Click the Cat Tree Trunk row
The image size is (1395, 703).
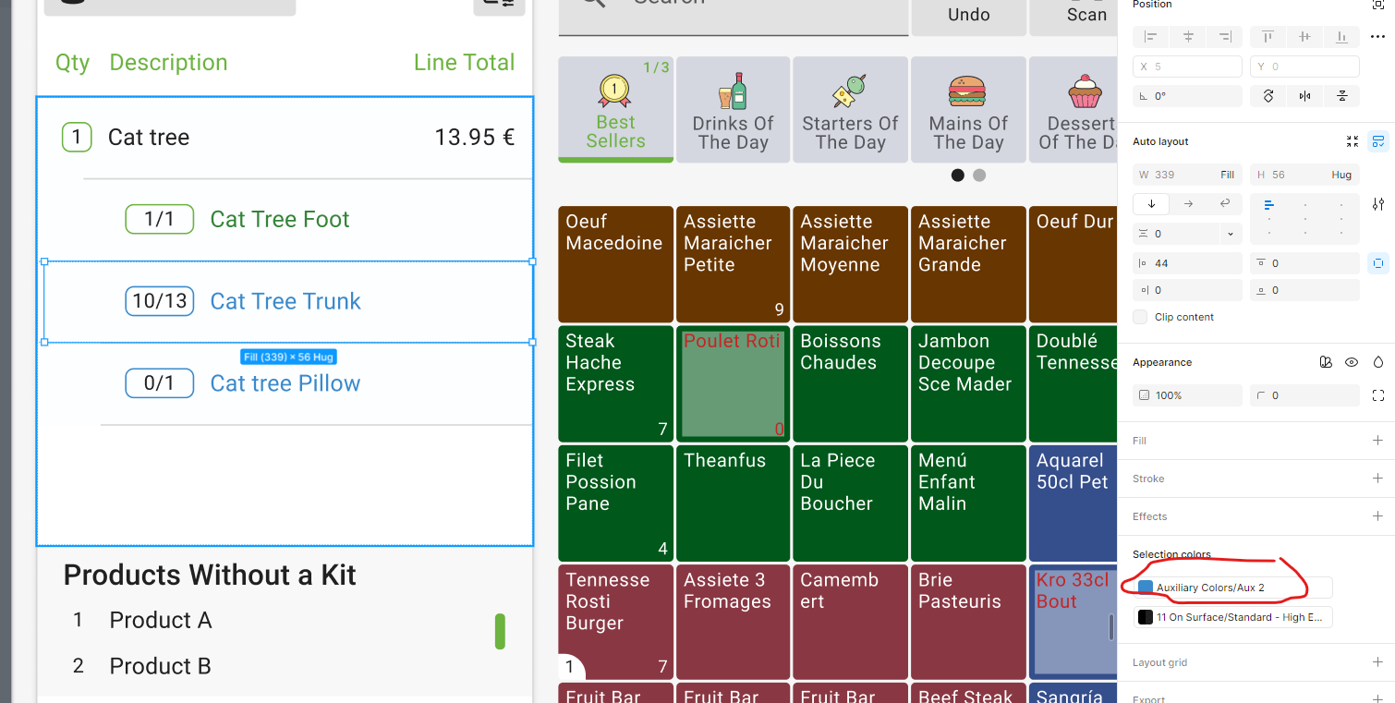click(x=288, y=301)
